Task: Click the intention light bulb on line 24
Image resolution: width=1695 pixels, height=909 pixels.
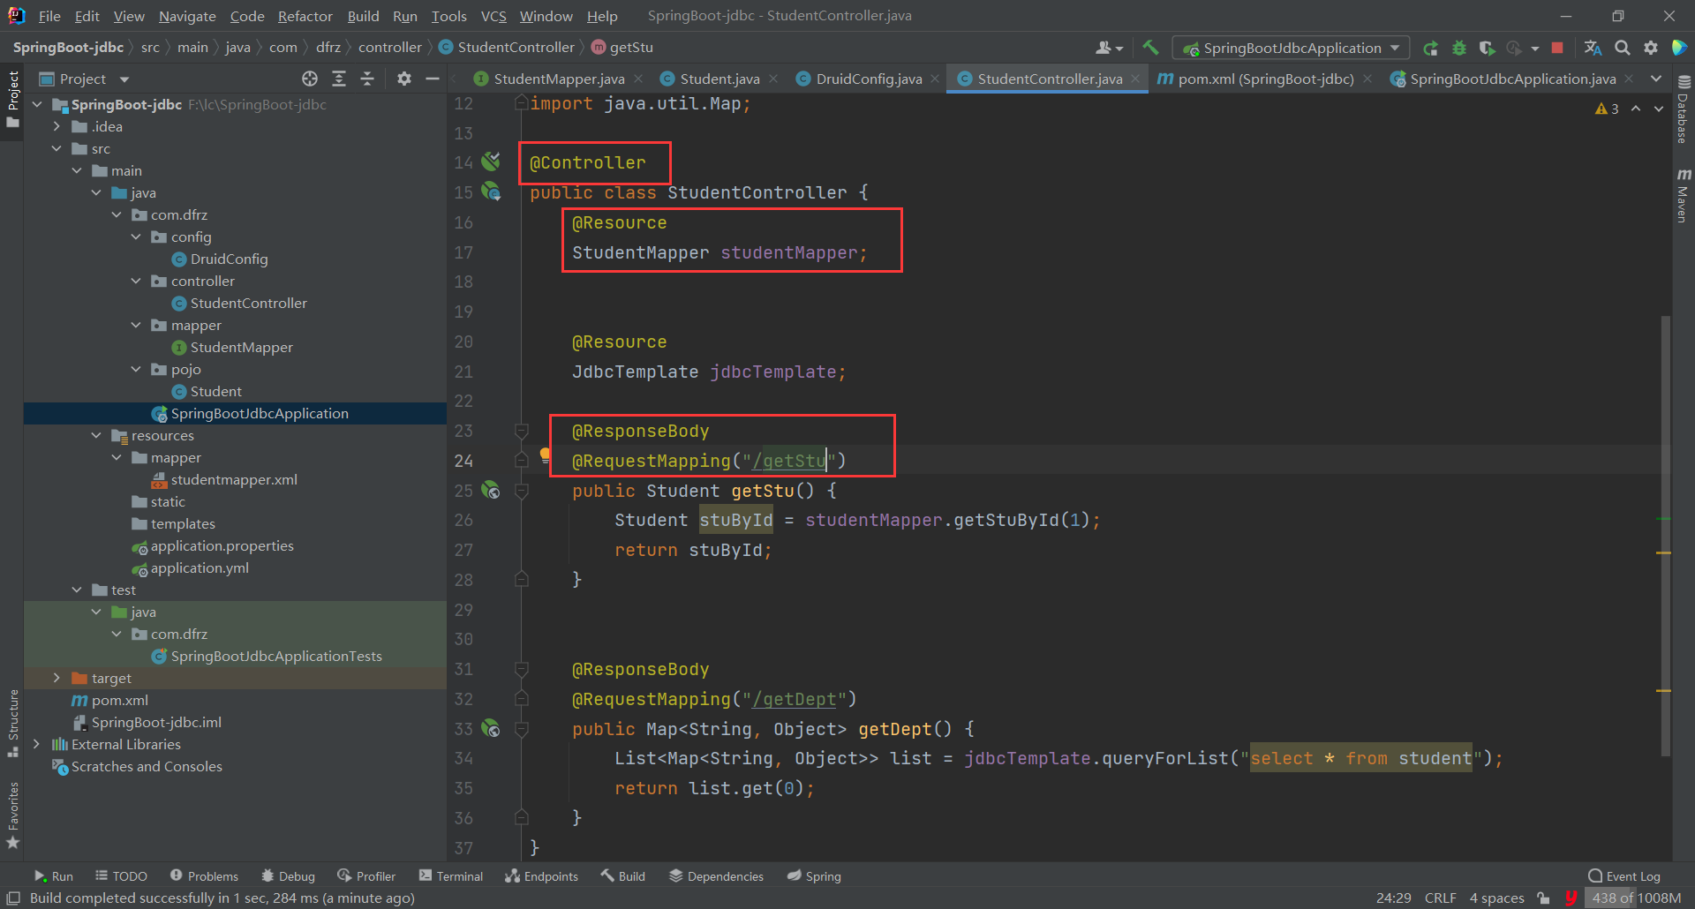Action: [545, 455]
